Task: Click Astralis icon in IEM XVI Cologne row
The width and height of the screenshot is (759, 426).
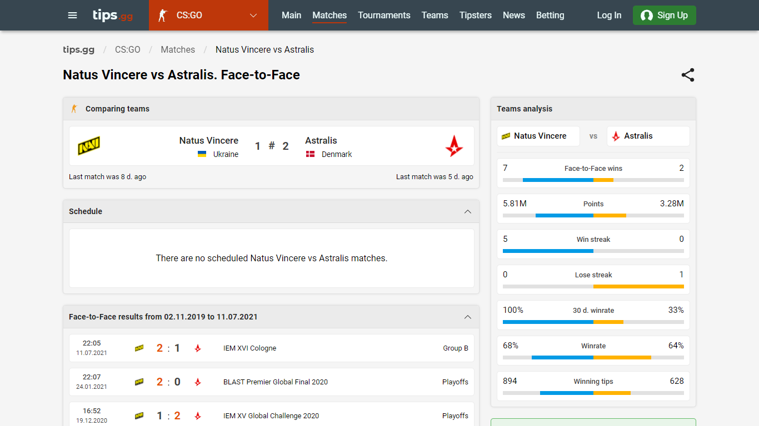Action: (198, 348)
